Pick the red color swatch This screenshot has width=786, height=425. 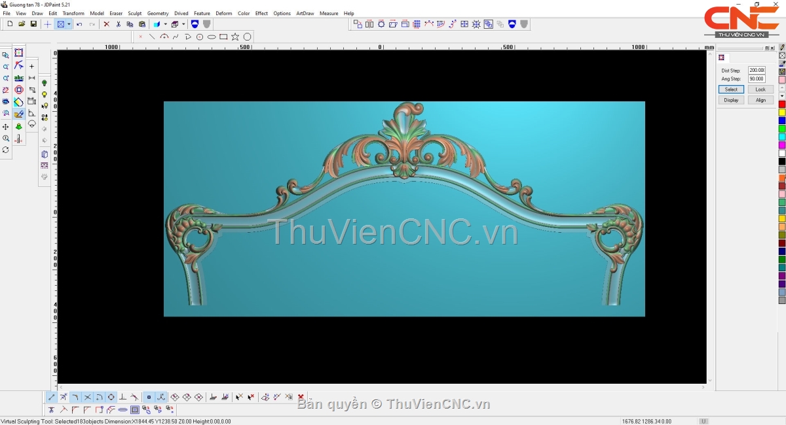782,105
